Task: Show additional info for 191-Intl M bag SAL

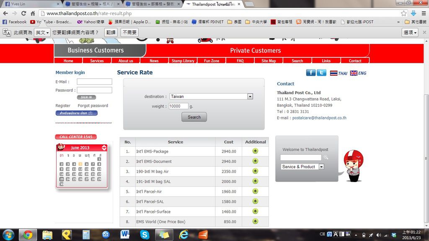Action: [x=255, y=181]
